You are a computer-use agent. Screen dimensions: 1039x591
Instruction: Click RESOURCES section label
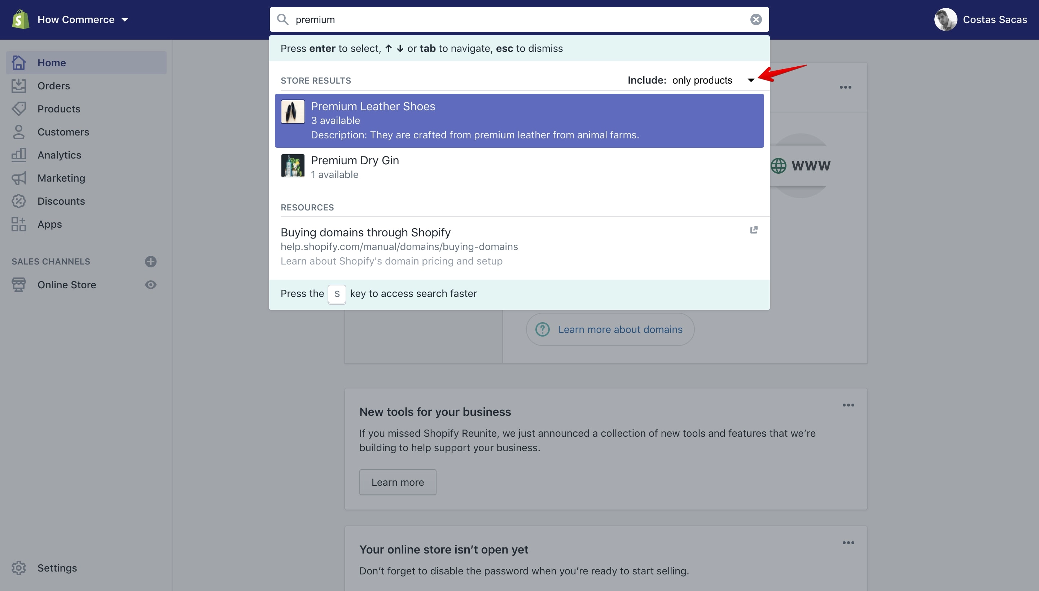pos(307,208)
